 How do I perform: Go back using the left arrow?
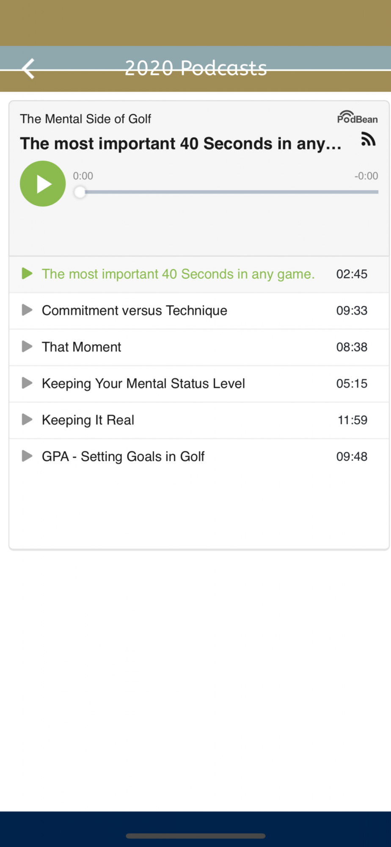tap(28, 69)
